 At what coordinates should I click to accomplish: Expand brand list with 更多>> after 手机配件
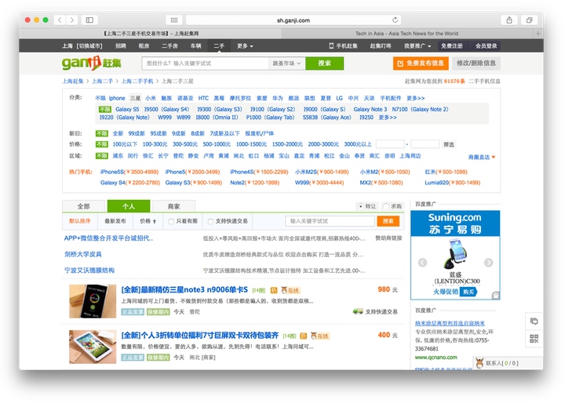click(x=415, y=98)
